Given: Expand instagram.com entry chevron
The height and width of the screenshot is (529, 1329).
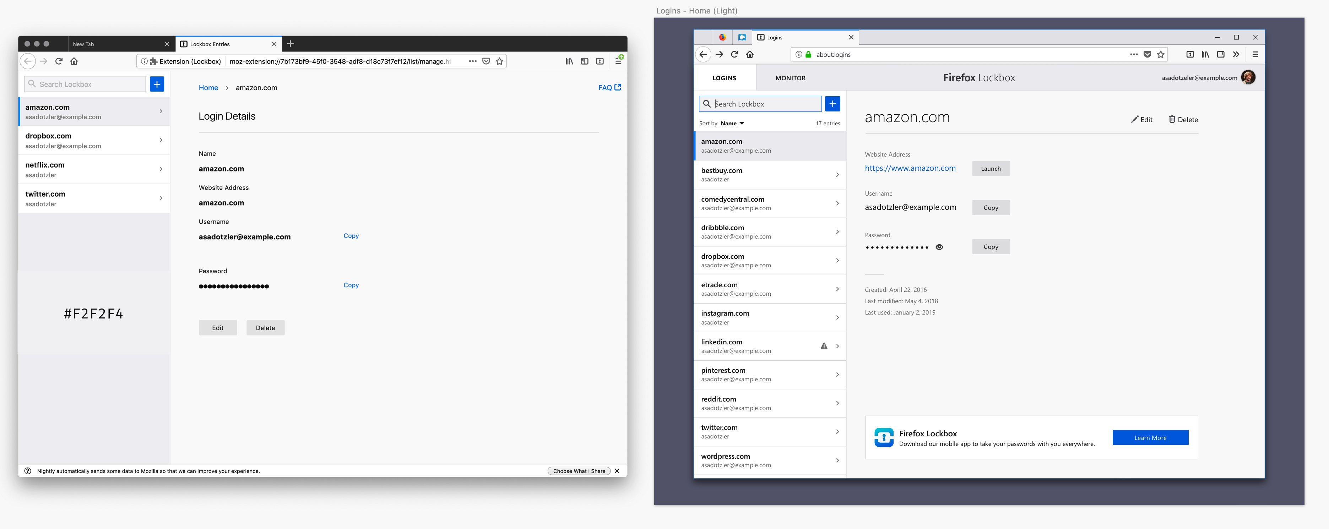Looking at the screenshot, I should (837, 318).
